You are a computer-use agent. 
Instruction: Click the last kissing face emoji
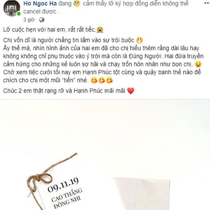pos(109,80)
